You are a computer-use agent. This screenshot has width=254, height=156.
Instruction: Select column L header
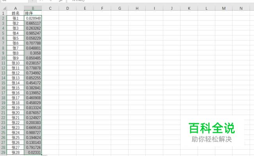tap(206, 8)
